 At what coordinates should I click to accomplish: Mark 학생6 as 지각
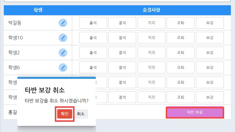[x=151, y=67]
